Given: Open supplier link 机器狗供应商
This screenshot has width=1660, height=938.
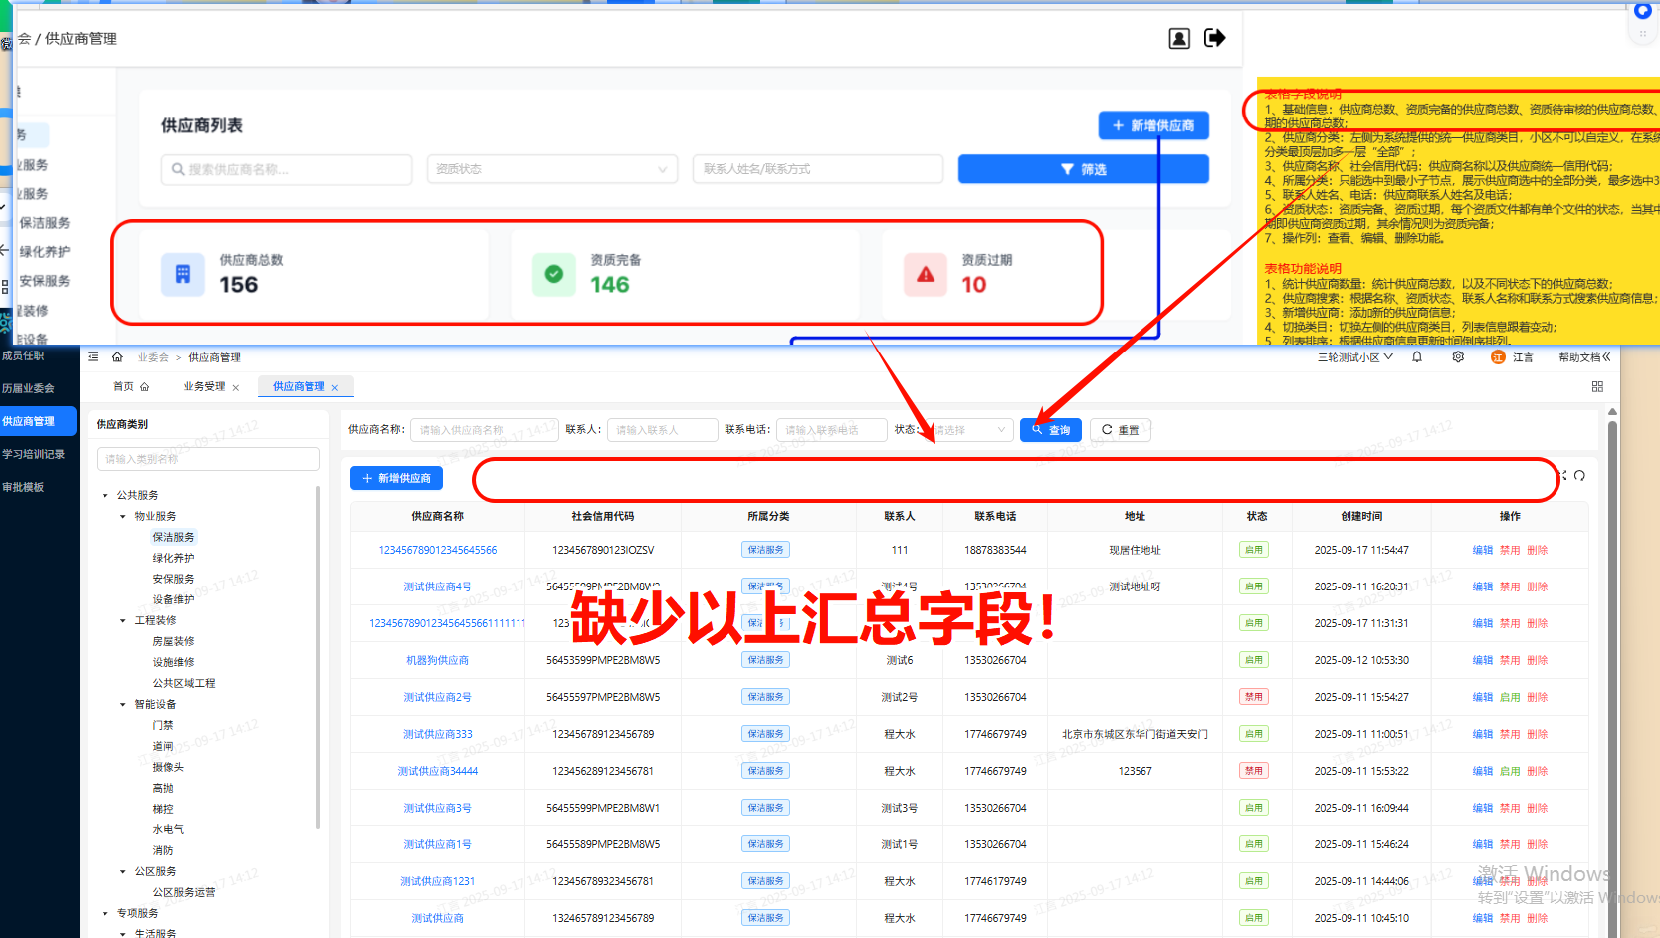Looking at the screenshot, I should [437, 660].
